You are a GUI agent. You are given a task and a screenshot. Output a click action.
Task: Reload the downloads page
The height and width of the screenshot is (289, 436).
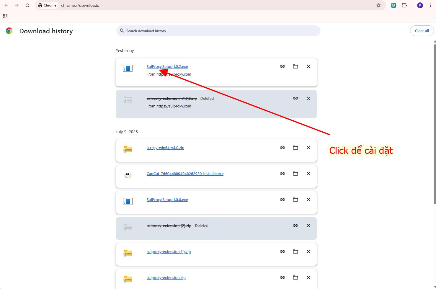click(x=27, y=5)
